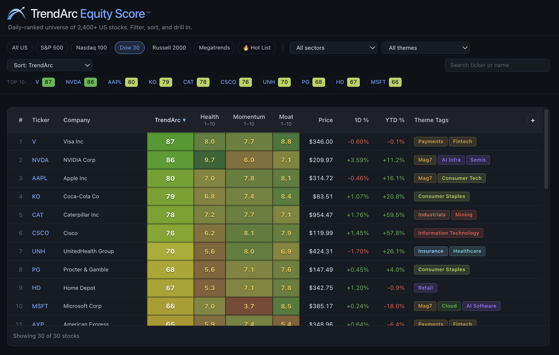
Task: Sort by the Moat column header
Action: (286, 120)
